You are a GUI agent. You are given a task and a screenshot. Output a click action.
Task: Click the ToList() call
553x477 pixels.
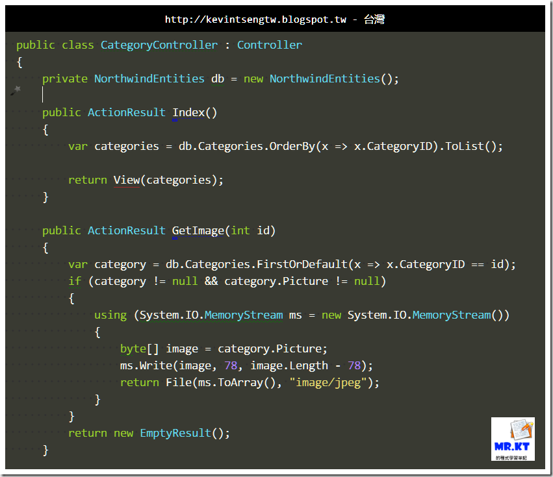click(x=471, y=146)
